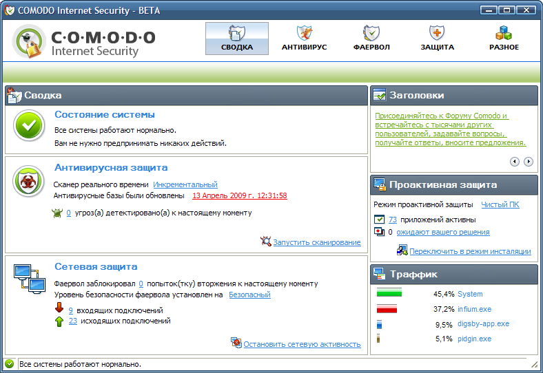This screenshot has height=373, width=543.
Task: Click the red down arrow incoming icon
Action: (59, 307)
